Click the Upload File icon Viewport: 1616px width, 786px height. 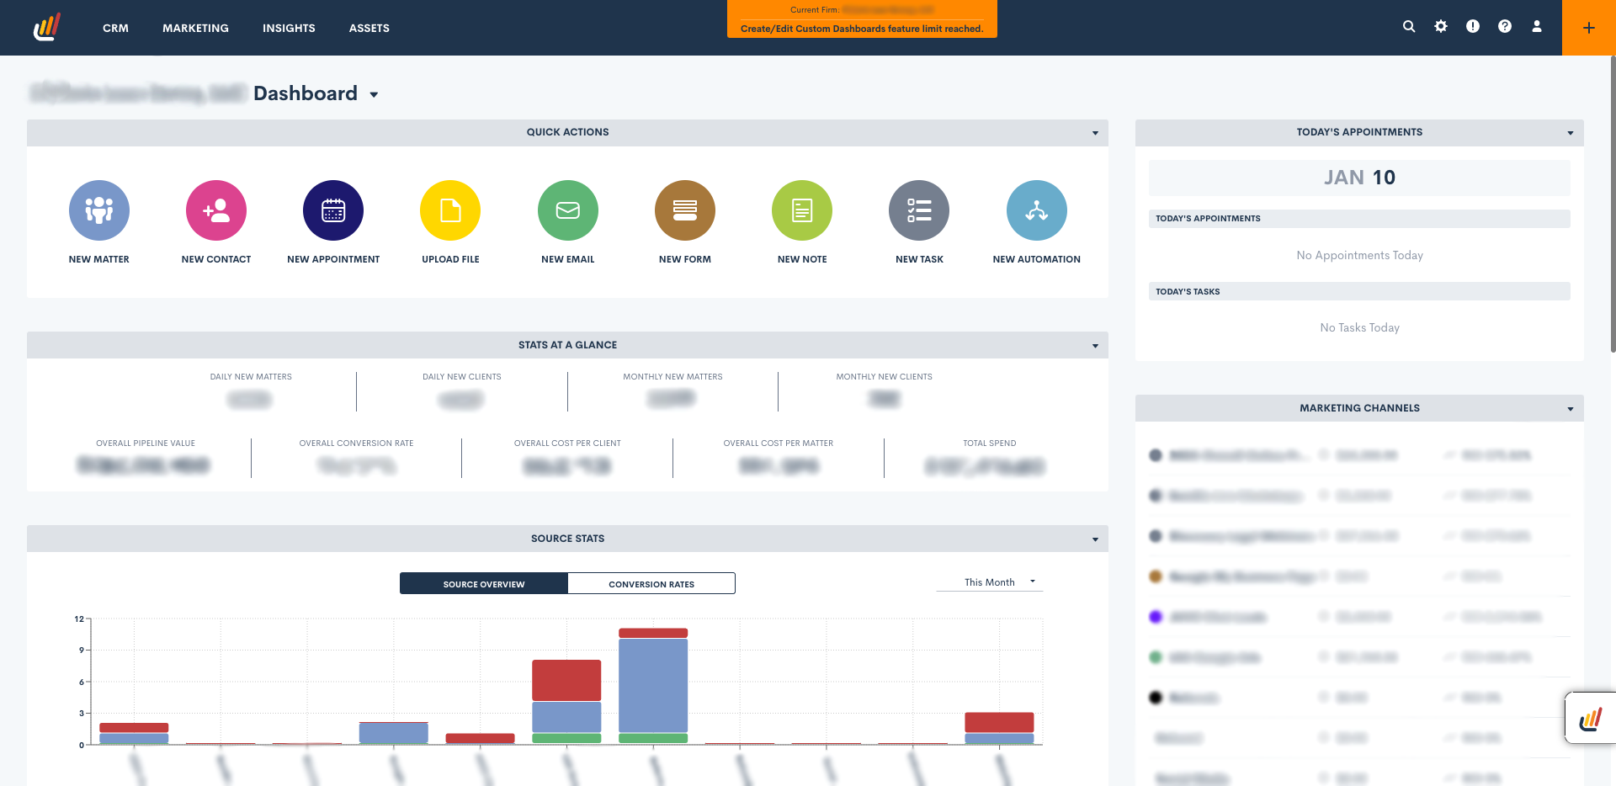(450, 210)
